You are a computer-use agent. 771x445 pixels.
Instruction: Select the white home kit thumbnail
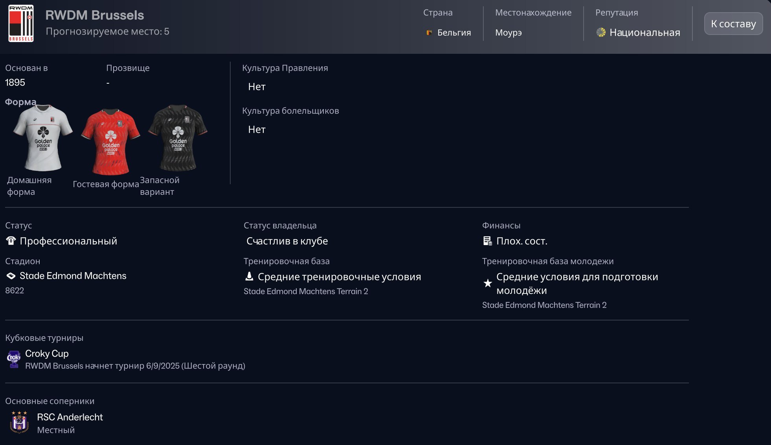(x=43, y=138)
